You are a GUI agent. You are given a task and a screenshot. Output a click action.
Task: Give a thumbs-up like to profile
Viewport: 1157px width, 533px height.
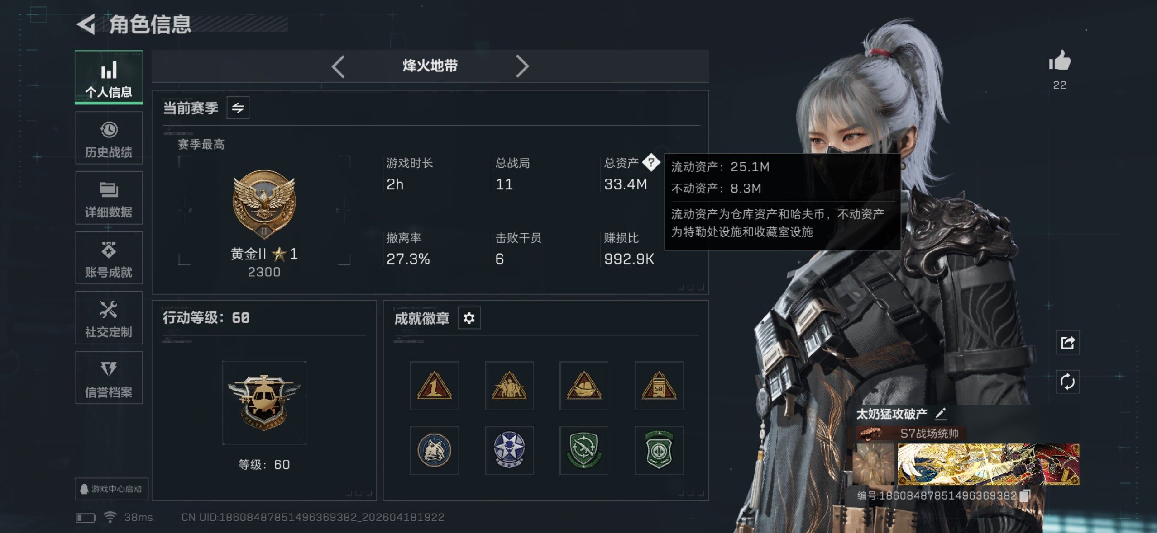tap(1060, 61)
